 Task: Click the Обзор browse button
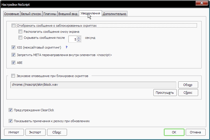click(188, 85)
